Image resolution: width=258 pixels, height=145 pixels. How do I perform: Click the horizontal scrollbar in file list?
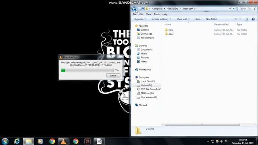click(202, 124)
